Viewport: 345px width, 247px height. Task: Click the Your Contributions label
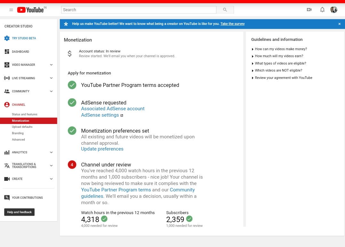(27, 198)
